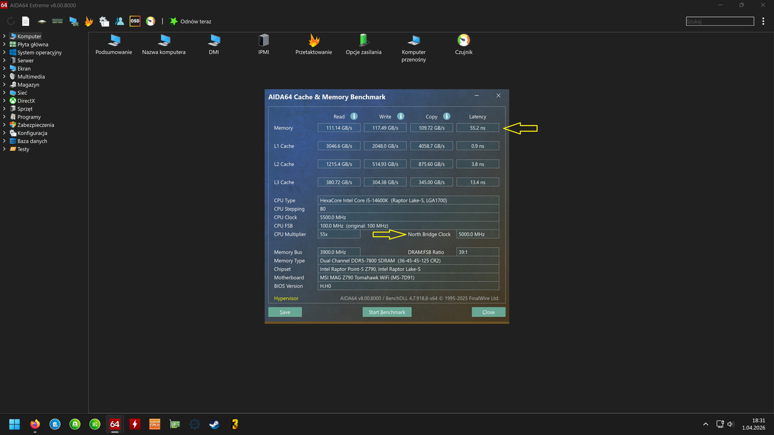Expand the Serwer tree node arrow

tap(4, 60)
